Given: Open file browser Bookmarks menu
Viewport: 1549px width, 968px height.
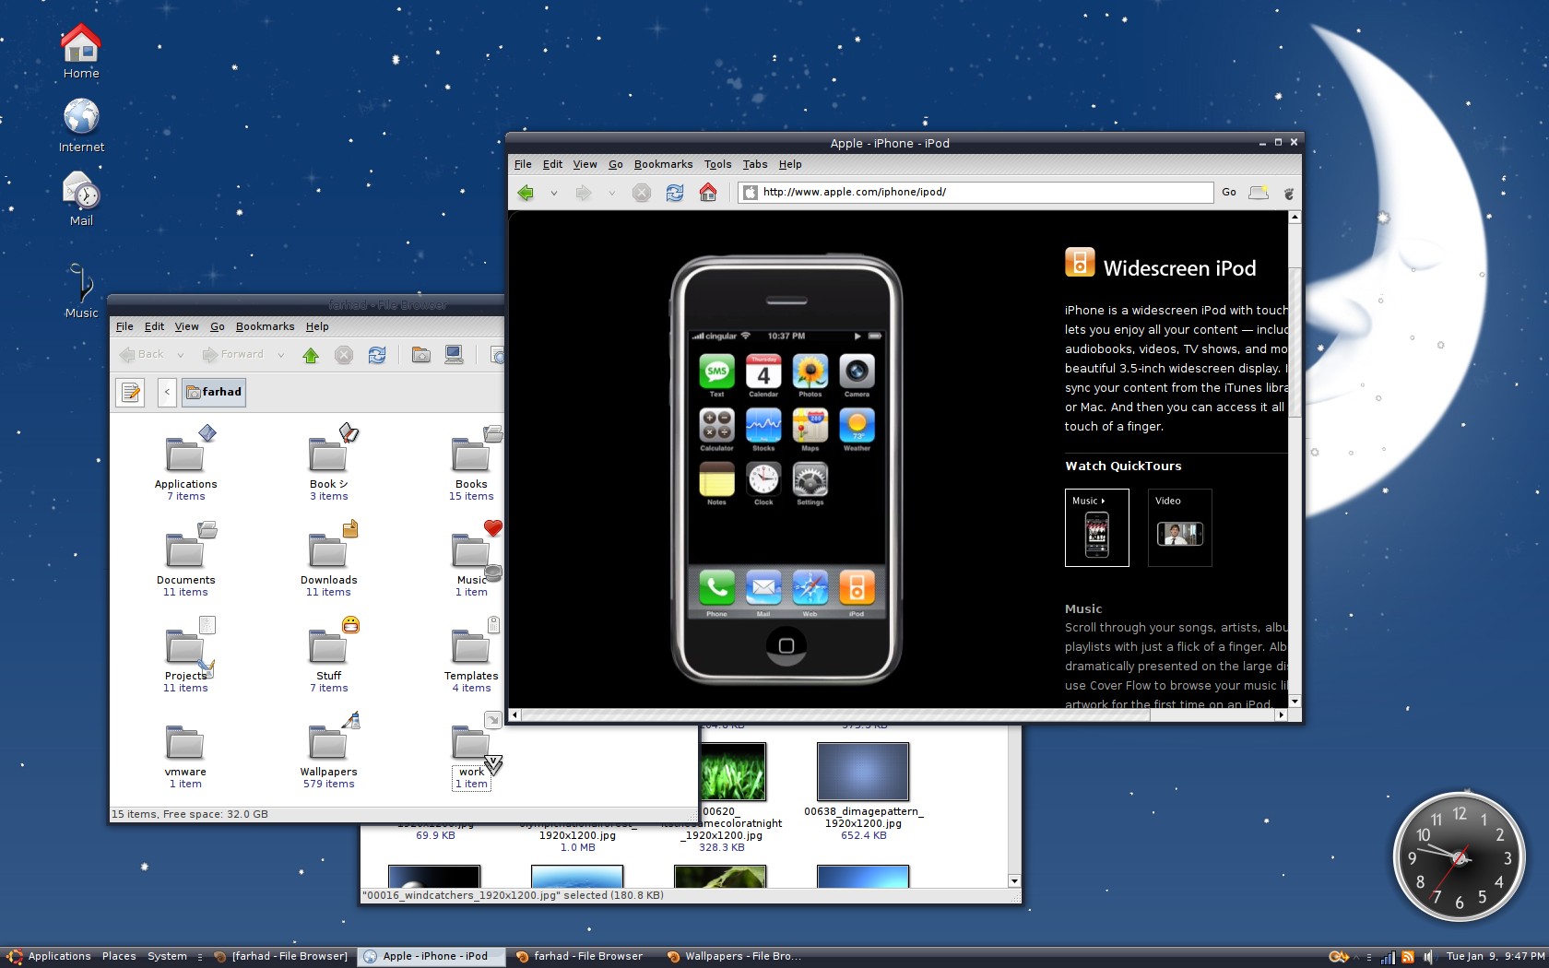Looking at the screenshot, I should 265,326.
